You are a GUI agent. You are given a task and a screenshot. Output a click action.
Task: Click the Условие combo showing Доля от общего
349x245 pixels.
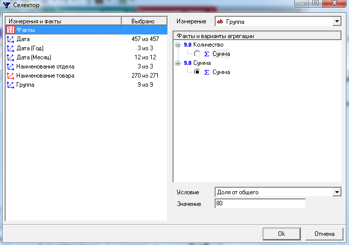coord(278,192)
